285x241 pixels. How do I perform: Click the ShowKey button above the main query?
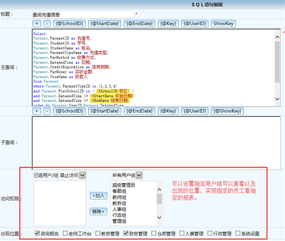pyautogui.click(x=223, y=24)
